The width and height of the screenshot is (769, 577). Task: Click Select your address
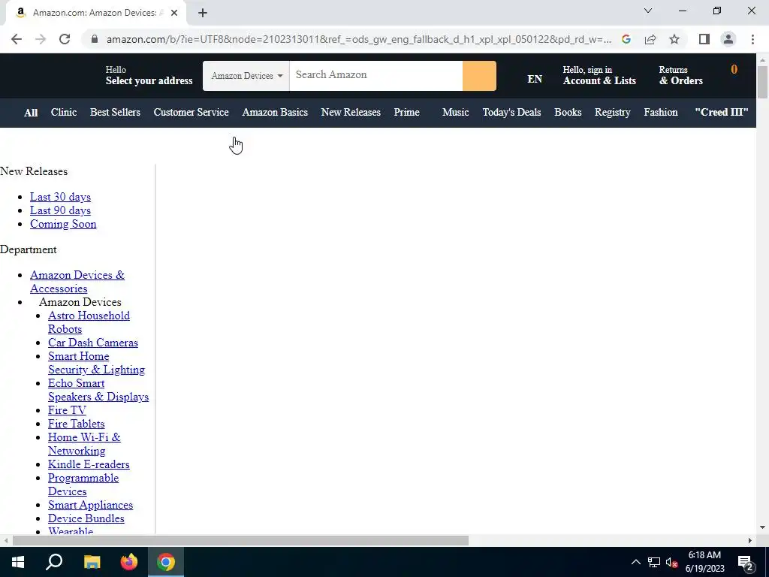[149, 80]
